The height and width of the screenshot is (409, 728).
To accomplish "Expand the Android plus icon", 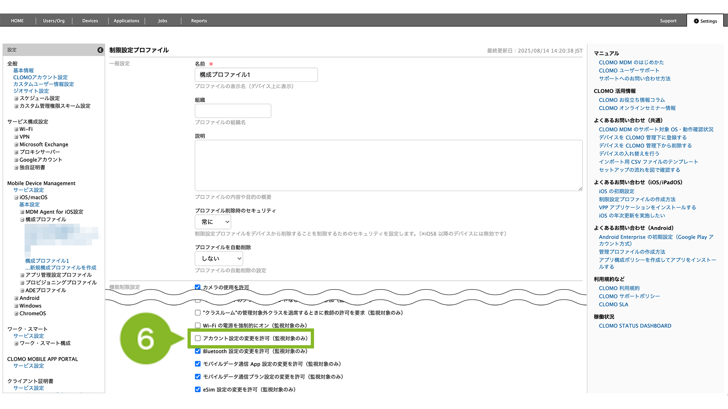I will coord(16,299).
